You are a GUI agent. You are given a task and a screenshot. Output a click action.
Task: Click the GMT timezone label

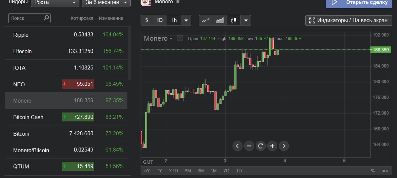pyautogui.click(x=148, y=162)
